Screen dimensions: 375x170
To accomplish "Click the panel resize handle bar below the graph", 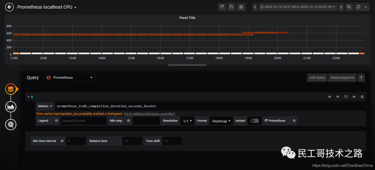I will pos(187,65).
